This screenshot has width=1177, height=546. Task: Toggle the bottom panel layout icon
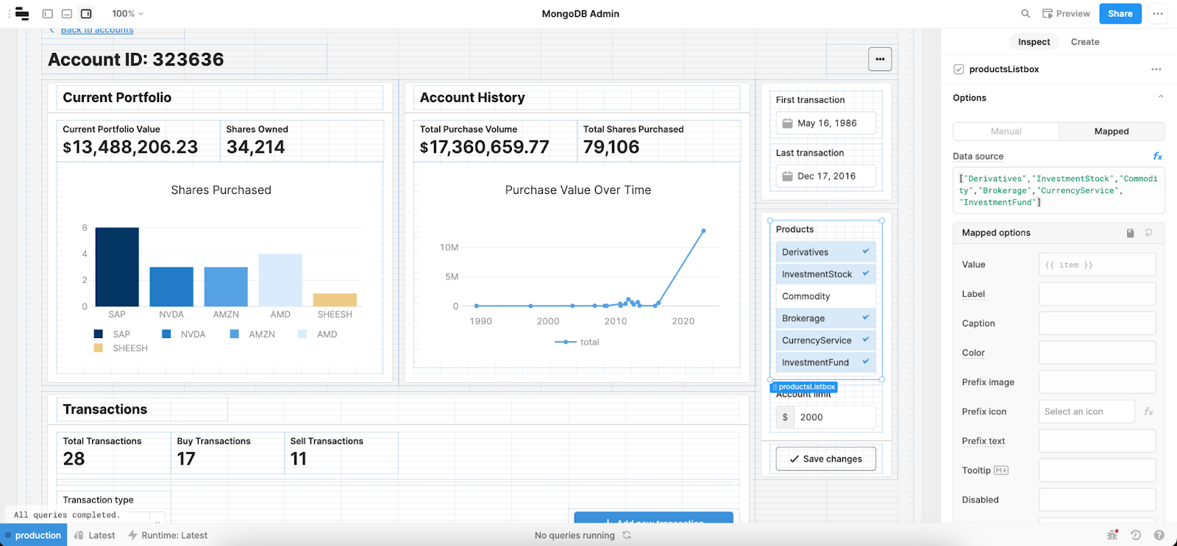[x=67, y=13]
